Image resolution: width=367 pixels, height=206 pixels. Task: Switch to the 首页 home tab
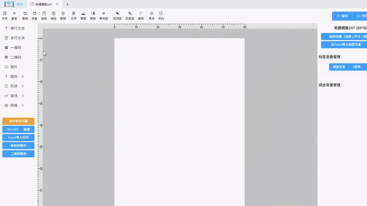pyautogui.click(x=19, y=4)
